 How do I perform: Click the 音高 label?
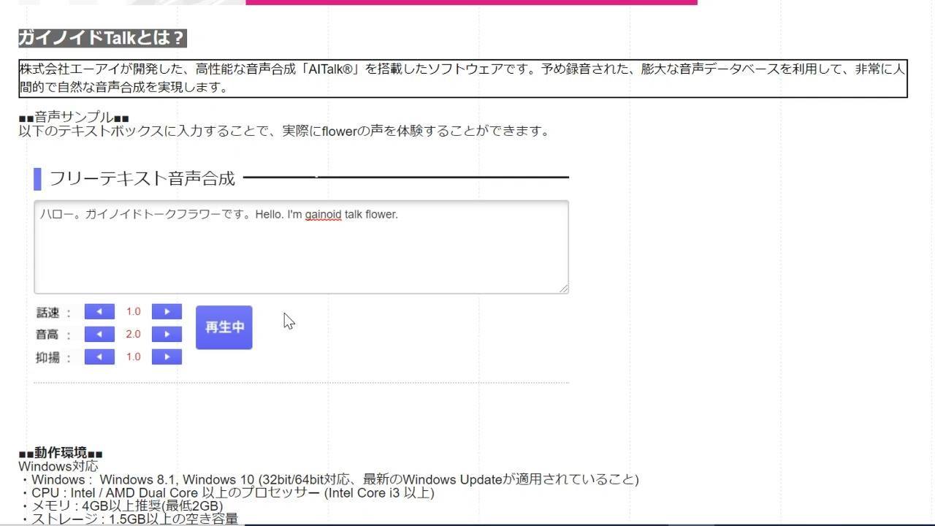[x=48, y=335]
